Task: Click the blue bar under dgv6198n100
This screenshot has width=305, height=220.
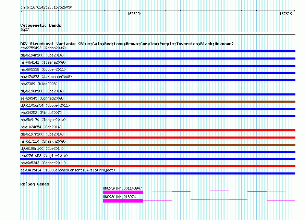Action: pyautogui.click(x=158, y=152)
